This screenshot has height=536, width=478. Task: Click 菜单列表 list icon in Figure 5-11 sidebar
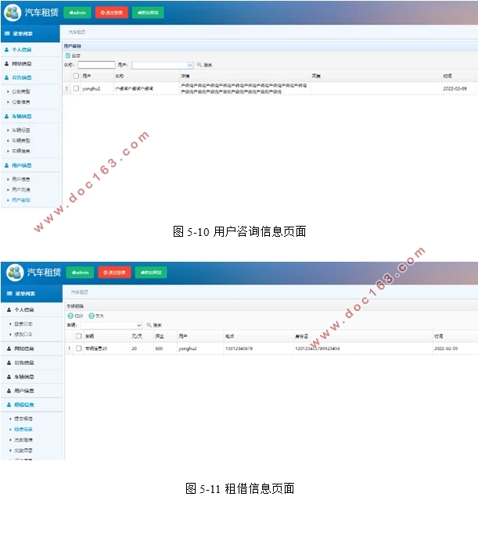pyautogui.click(x=9, y=294)
